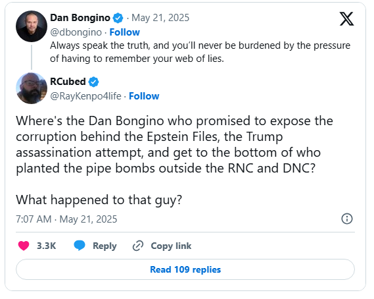
Task: Open the X logo link
Action: pos(346,19)
